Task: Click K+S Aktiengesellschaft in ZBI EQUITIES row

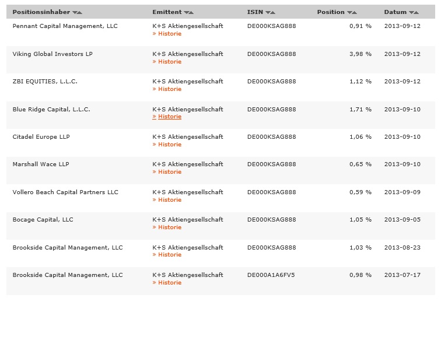Action: [188, 82]
